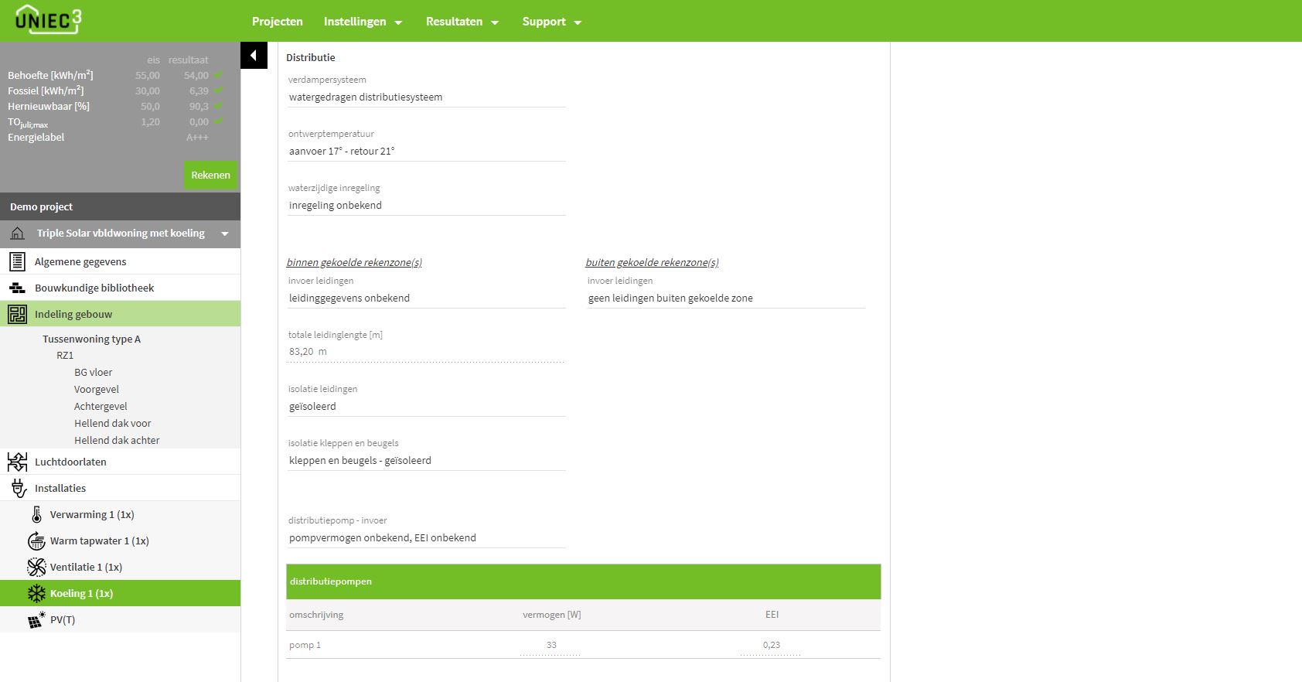The width and height of the screenshot is (1302, 682).
Task: Click the Ventilatie fan icon
Action: (36, 567)
